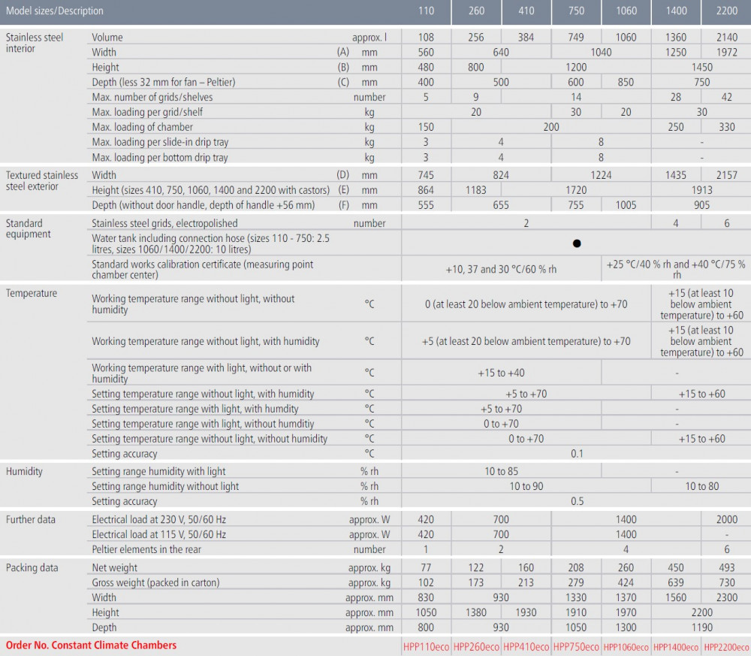Click the "Standard equipment" section label
The height and width of the screenshot is (656, 751).
[29, 228]
